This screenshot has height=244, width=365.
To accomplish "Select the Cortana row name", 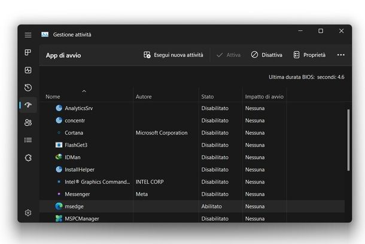I will point(74,133).
